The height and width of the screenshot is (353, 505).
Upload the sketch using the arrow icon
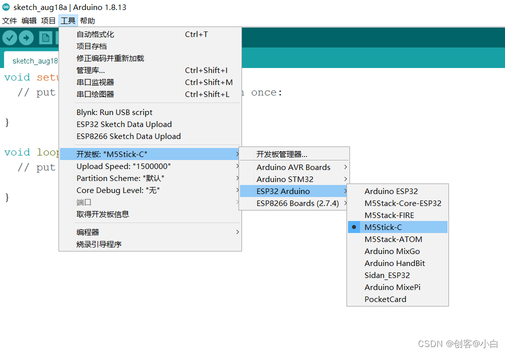pos(26,37)
